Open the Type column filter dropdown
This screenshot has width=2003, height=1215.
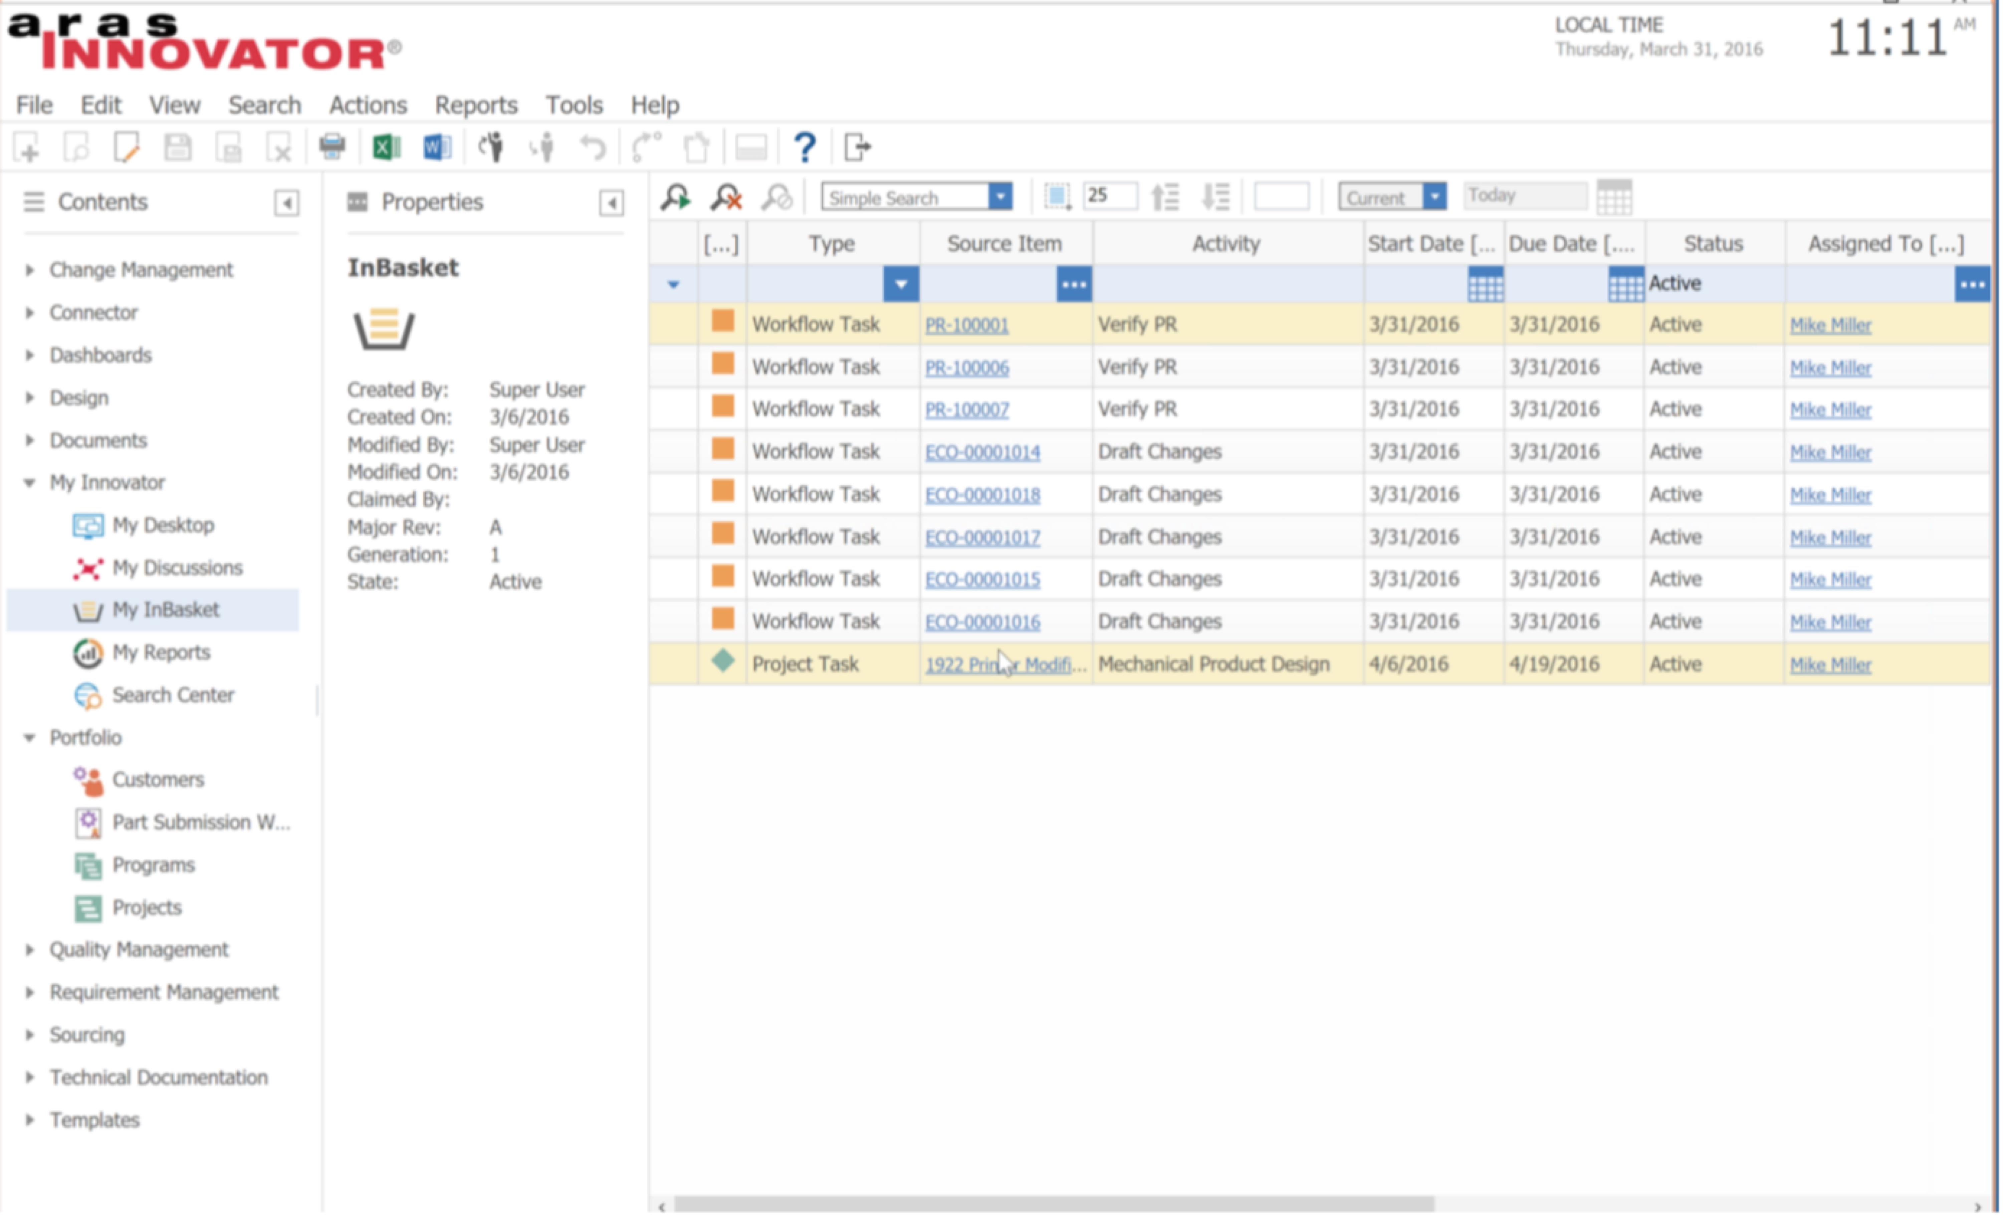tap(900, 284)
